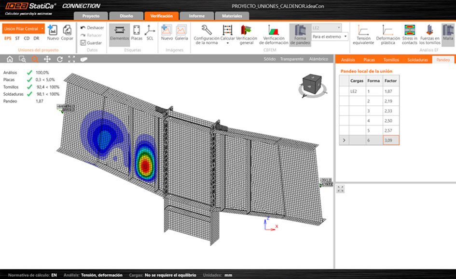Open the Análisis results tab

coord(348,60)
